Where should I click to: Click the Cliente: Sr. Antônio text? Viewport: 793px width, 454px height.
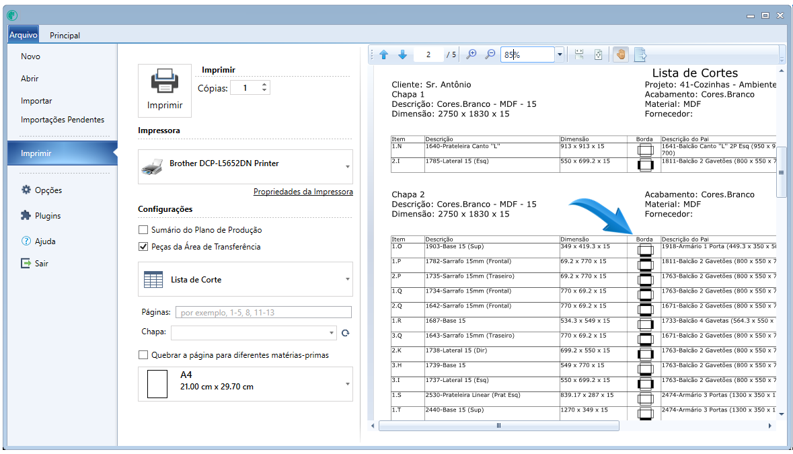431,85
